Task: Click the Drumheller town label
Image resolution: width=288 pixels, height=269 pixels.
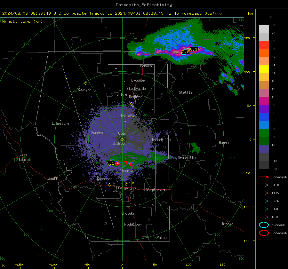Action: (188, 158)
